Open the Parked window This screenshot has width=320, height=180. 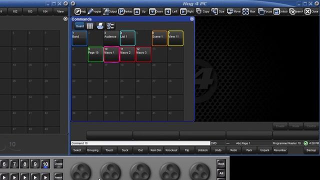(x=125, y=11)
